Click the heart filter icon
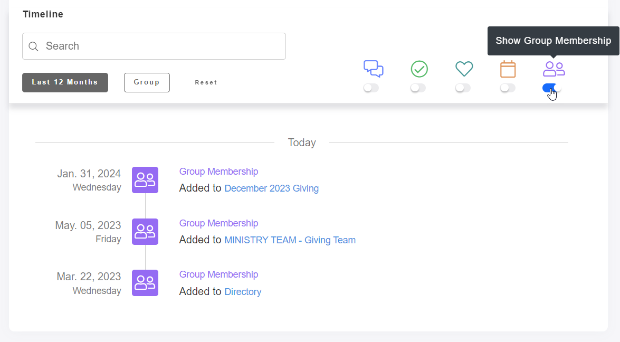Viewport: 620px width, 342px height. pyautogui.click(x=464, y=69)
